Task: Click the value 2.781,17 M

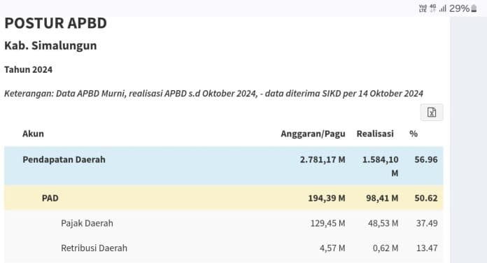Action: coord(323,159)
